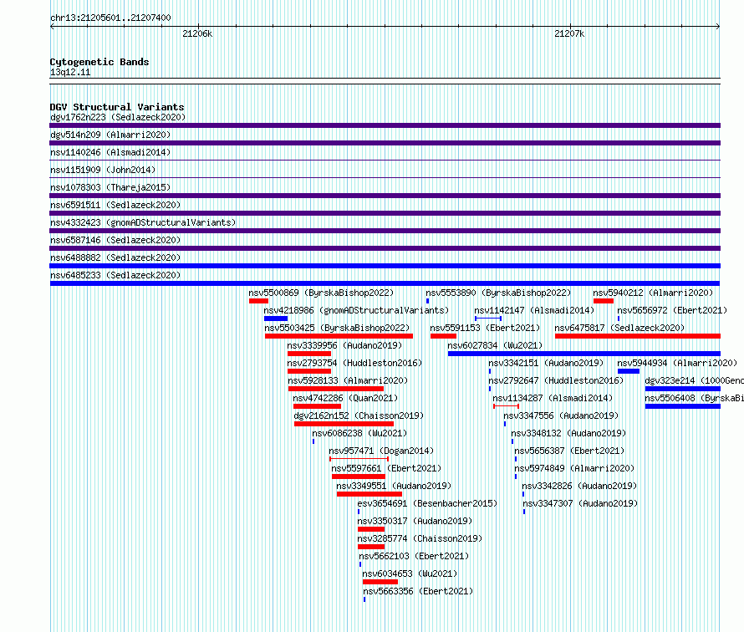The height and width of the screenshot is (632, 744).
Task: Click the chr13:21205601..21207400 coordinates label
Action: tap(110, 18)
